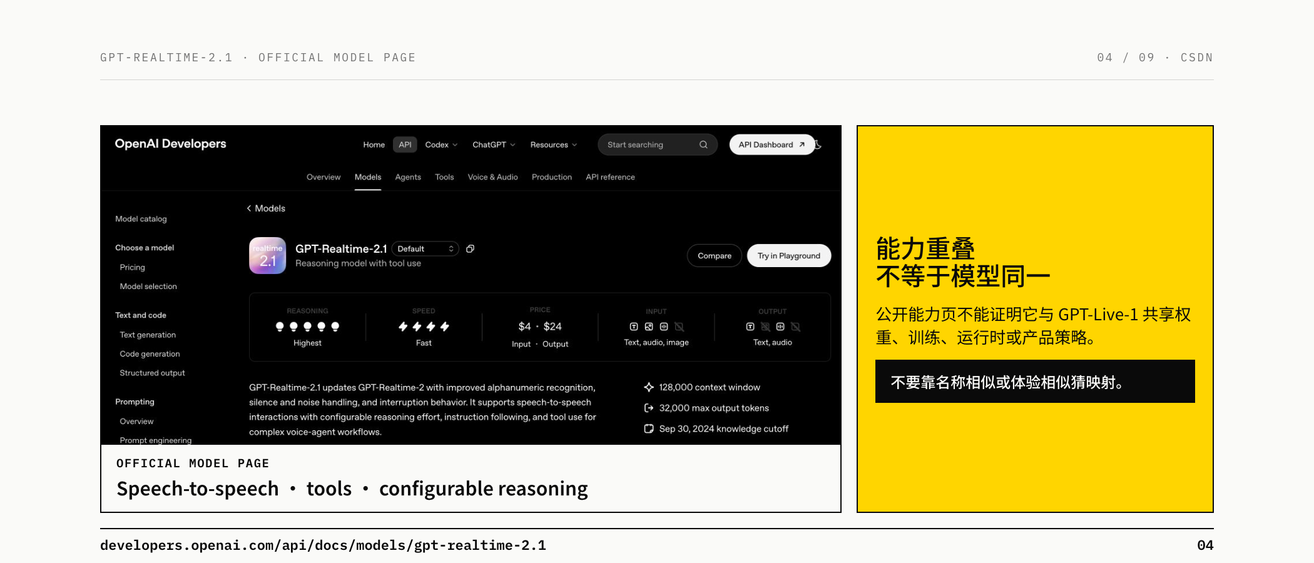Screen dimensions: 1314x563
Task: Open Prompting Overview in sidebar
Action: point(136,421)
